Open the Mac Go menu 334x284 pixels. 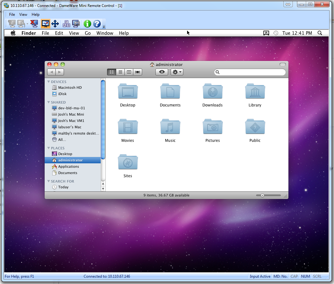(88, 33)
